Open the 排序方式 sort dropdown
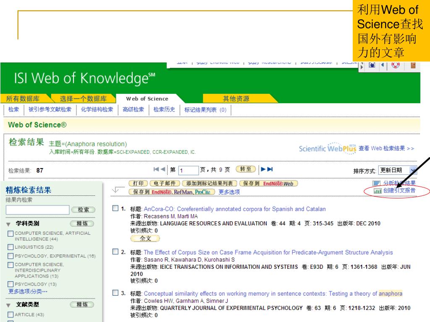Image resolution: width=430 pixels, height=322 pixels. 397,170
